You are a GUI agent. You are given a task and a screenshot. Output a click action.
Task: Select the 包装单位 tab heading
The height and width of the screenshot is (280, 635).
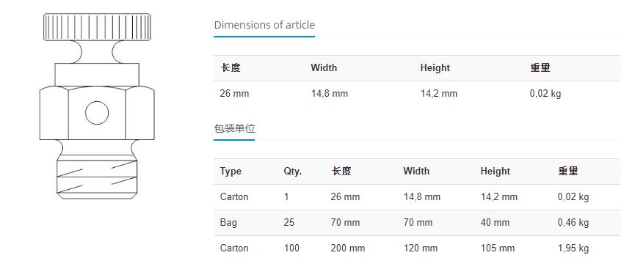click(x=234, y=129)
